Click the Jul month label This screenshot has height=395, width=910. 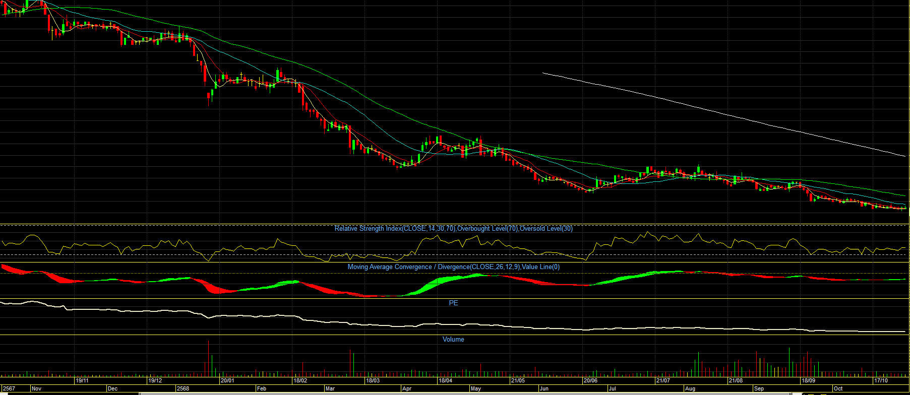pos(612,389)
